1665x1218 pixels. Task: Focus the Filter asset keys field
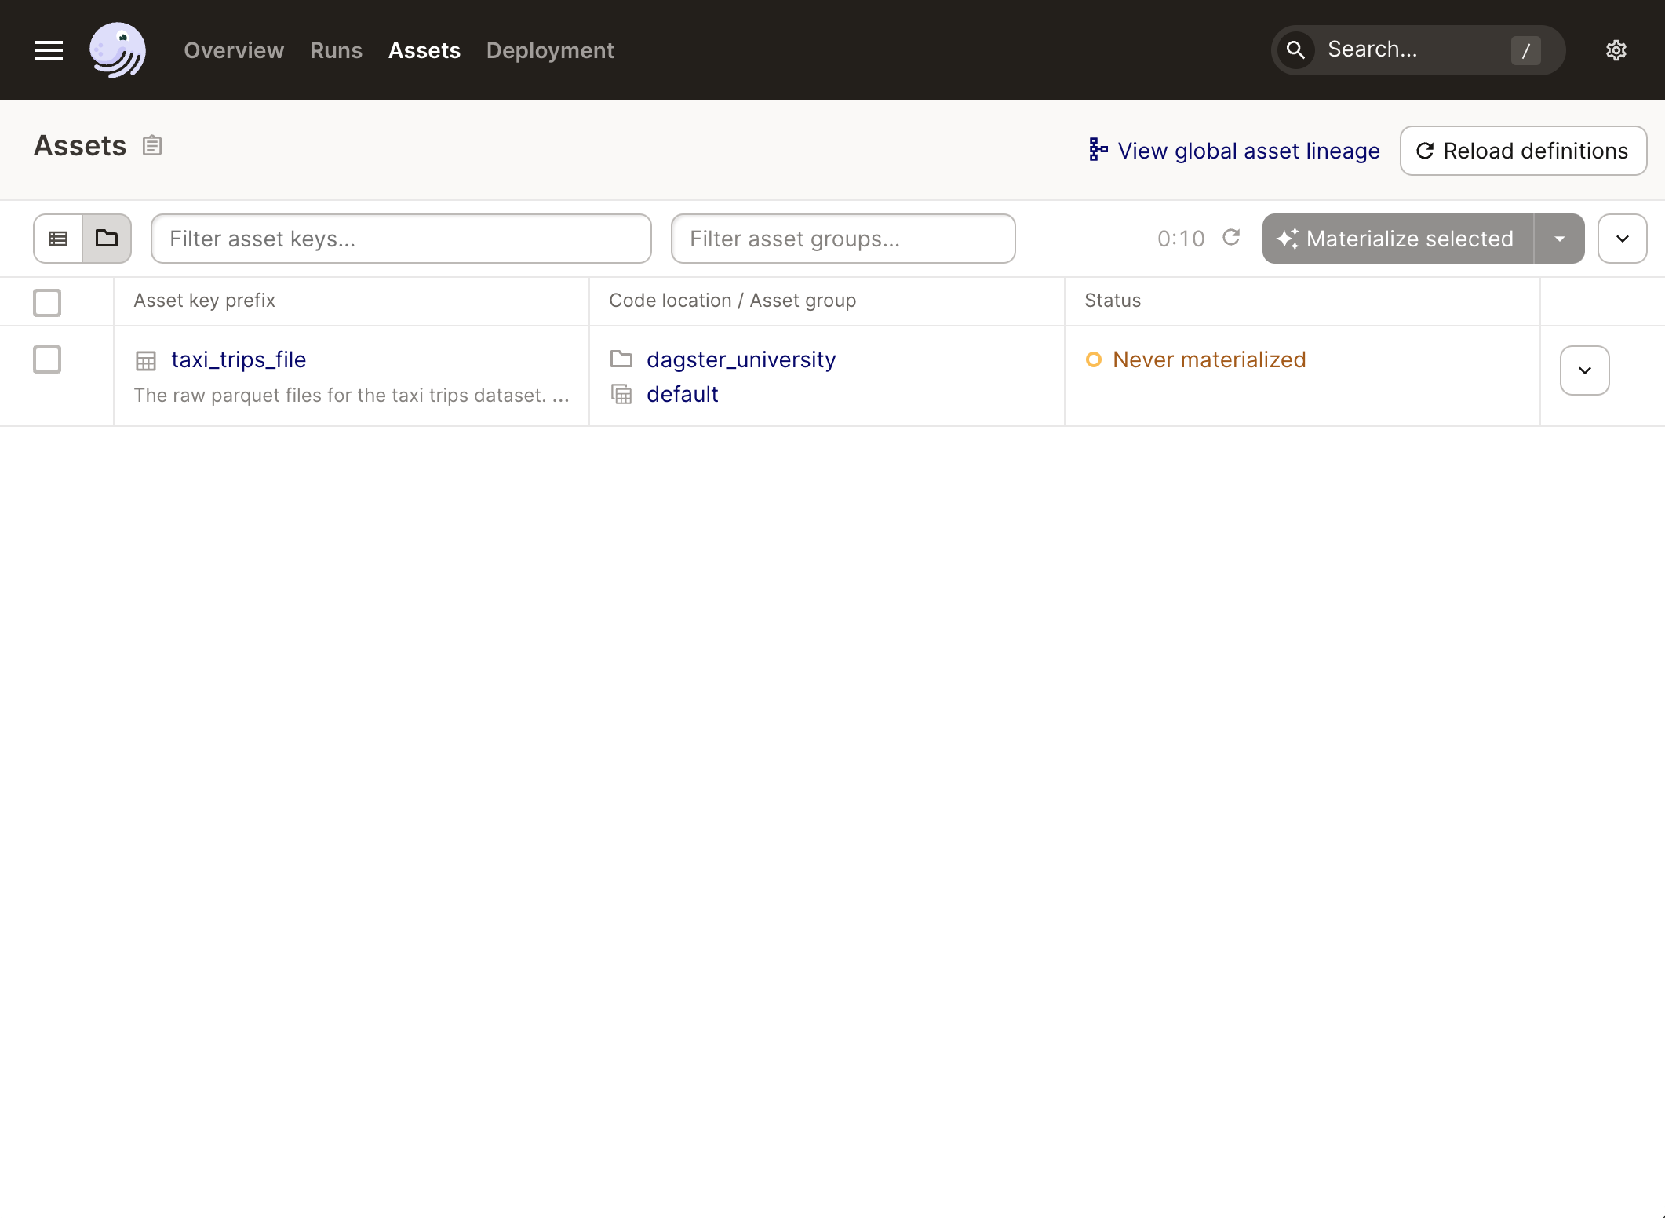[401, 239]
